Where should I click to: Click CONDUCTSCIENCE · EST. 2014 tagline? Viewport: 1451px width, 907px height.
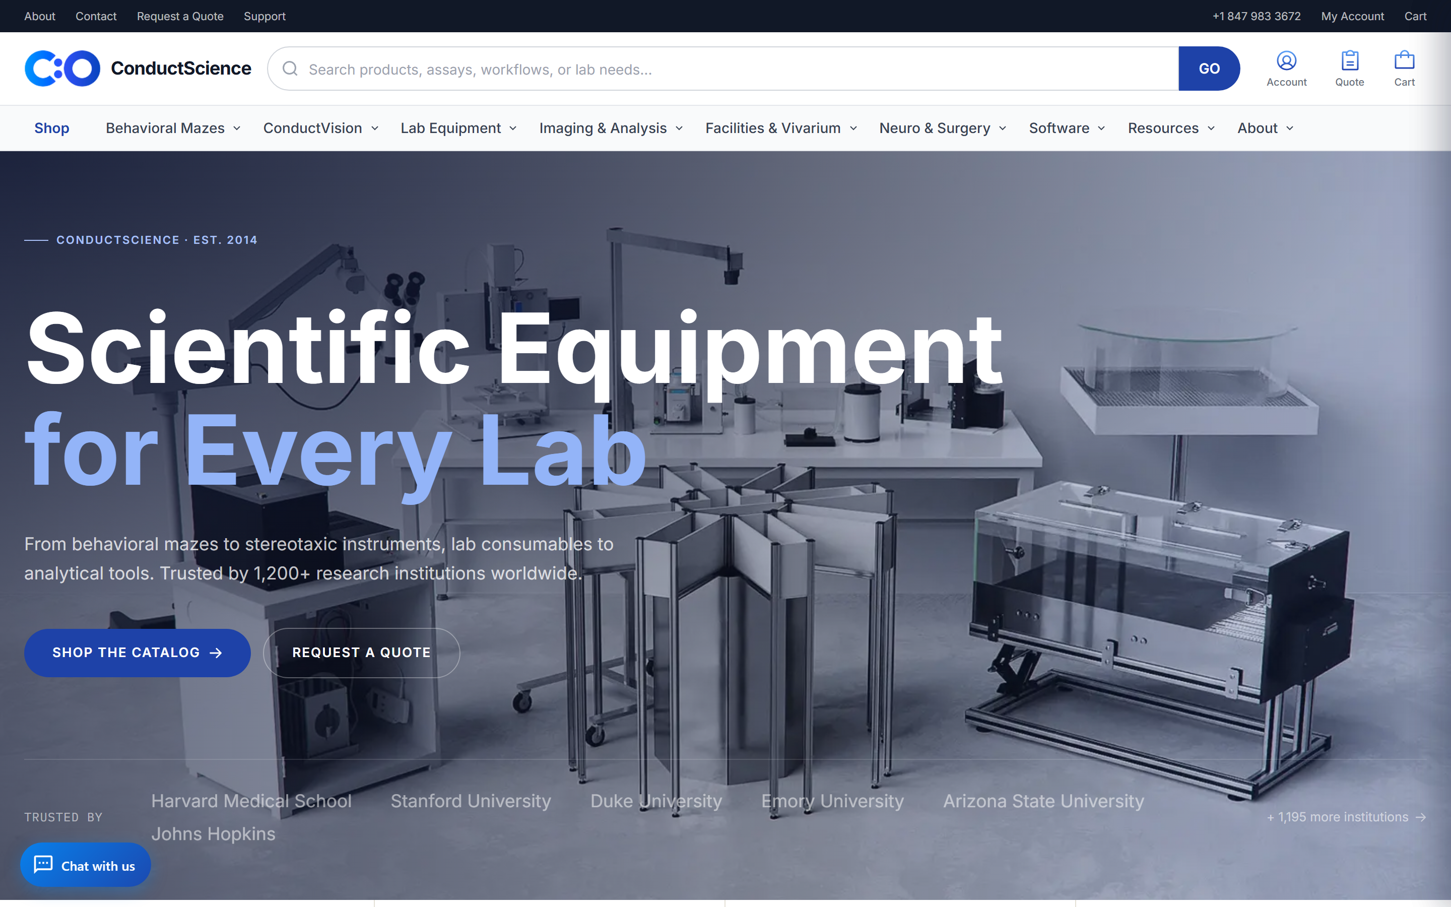[157, 240]
